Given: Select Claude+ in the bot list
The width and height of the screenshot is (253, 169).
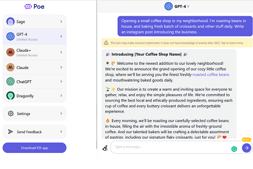Looking at the screenshot, I should coord(35,52).
